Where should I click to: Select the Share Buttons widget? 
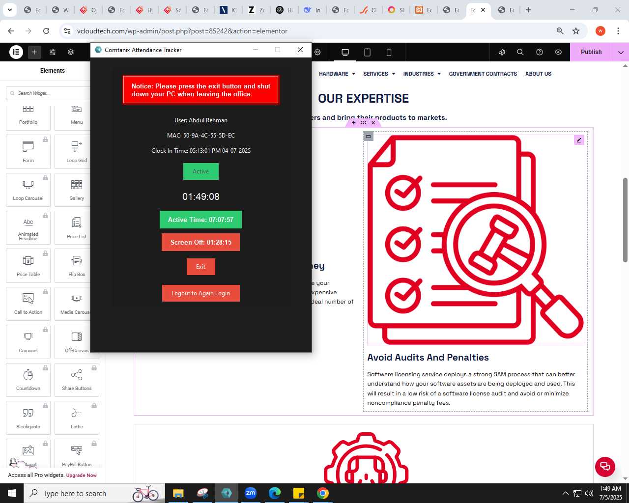tap(77, 380)
